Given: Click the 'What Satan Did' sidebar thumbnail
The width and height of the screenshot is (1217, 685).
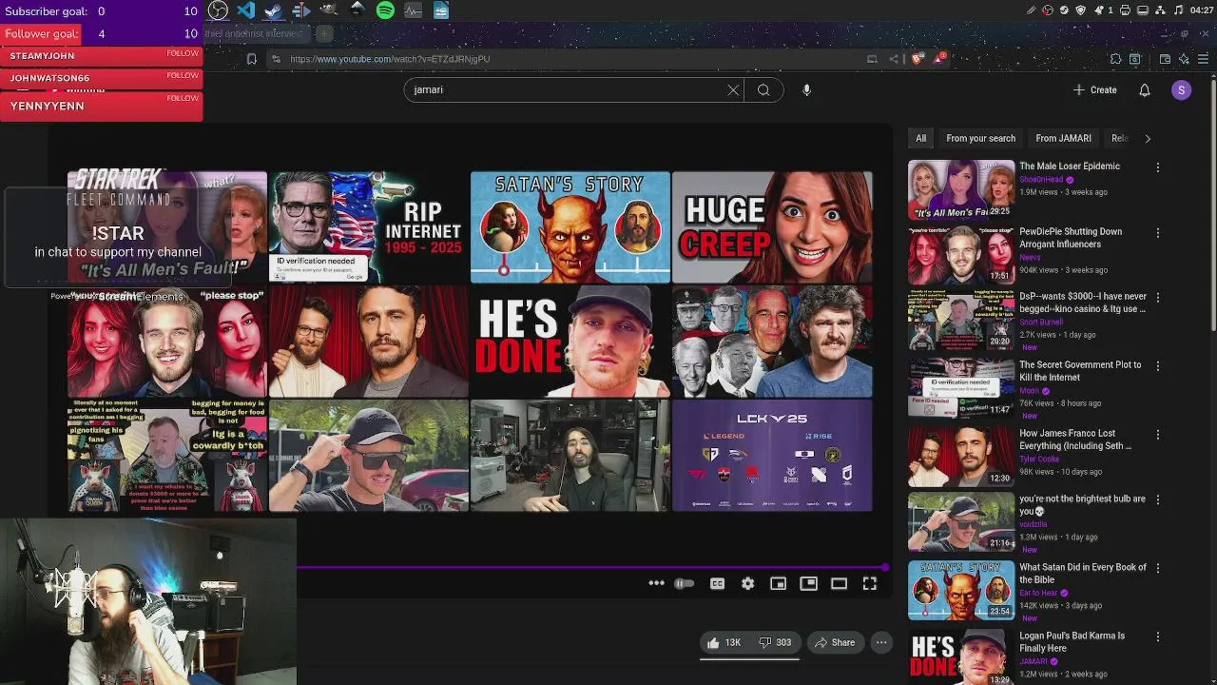Looking at the screenshot, I should pos(961,591).
